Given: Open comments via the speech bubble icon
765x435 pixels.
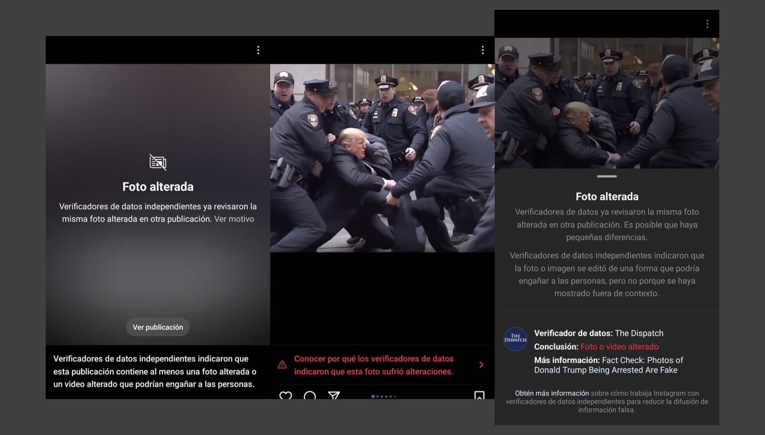Looking at the screenshot, I should pos(311,396).
